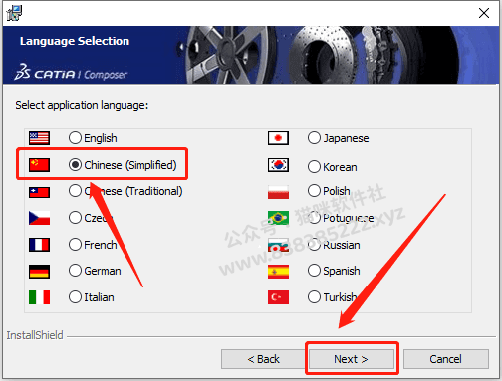
Task: Click the Japanese flag icon
Action: [278, 138]
